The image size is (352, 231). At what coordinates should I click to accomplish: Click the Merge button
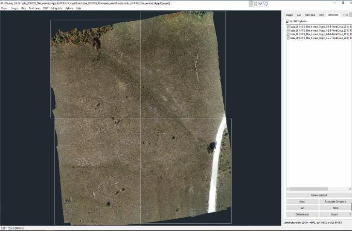[x=335, y=208]
